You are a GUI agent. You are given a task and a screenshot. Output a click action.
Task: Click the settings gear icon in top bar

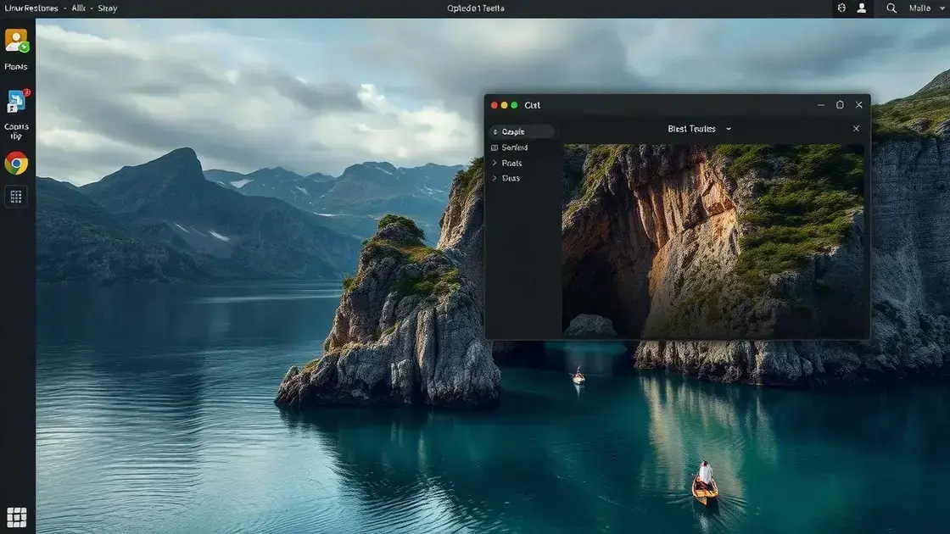point(841,8)
